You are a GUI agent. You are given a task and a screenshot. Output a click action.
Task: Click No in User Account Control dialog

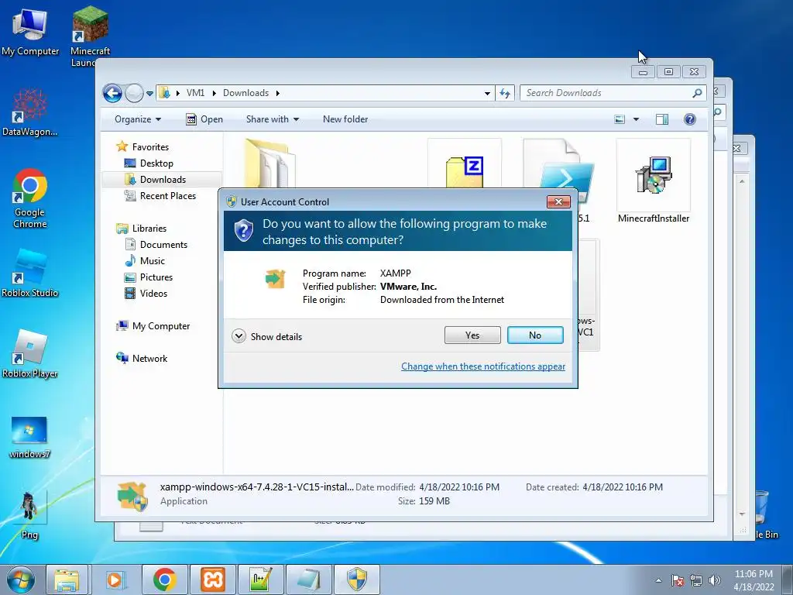click(x=535, y=335)
